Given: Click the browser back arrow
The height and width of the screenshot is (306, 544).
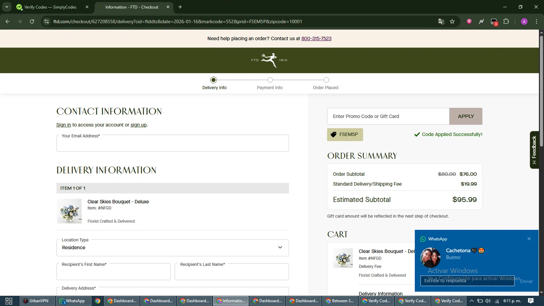Looking at the screenshot, I should (x=8, y=21).
